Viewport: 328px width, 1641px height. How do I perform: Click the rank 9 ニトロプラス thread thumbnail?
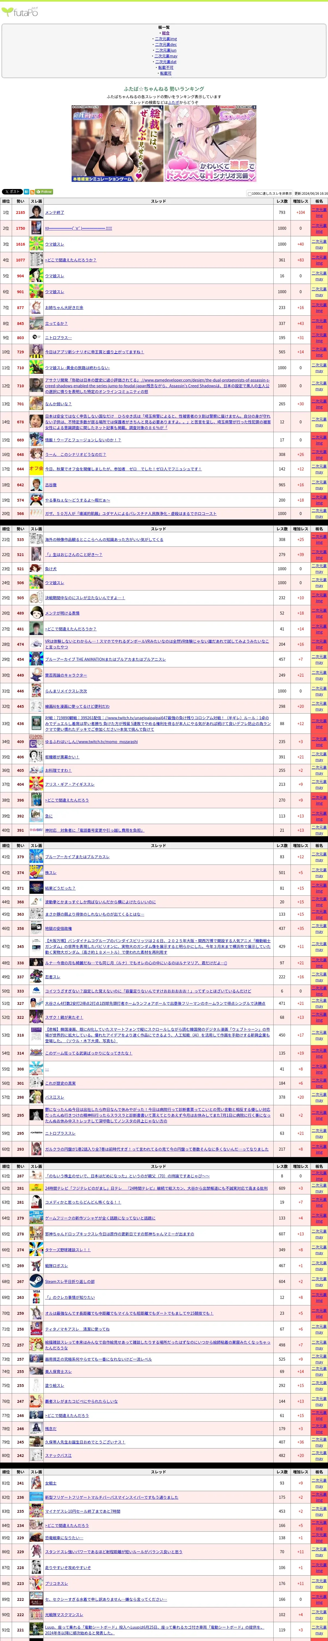(36, 337)
